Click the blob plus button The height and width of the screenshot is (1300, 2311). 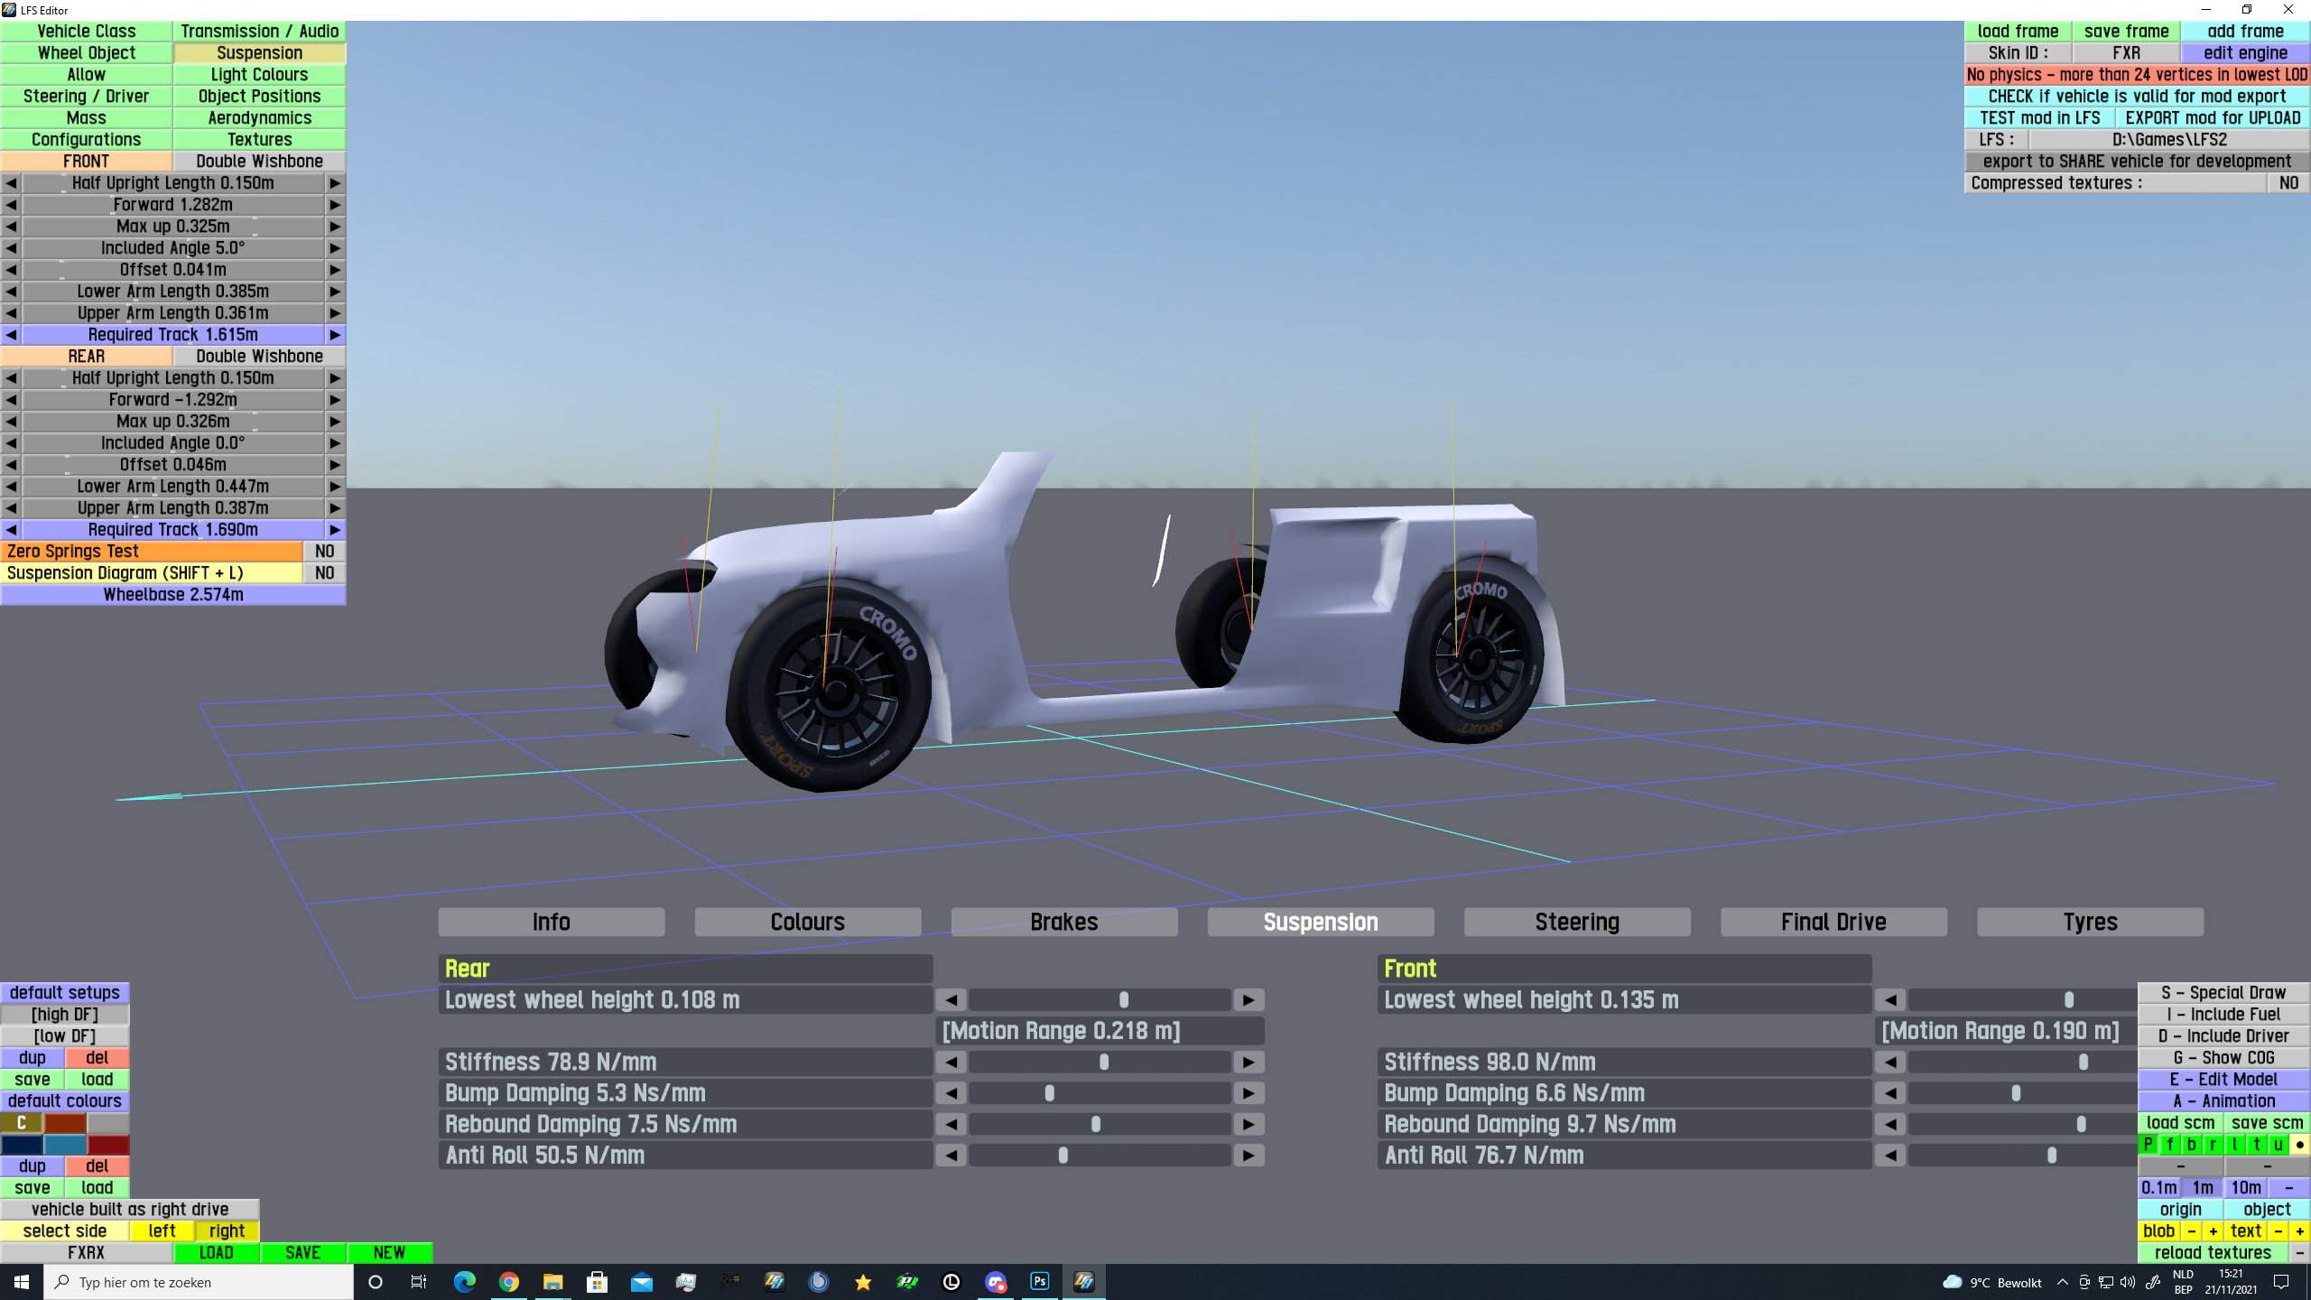click(x=2213, y=1231)
